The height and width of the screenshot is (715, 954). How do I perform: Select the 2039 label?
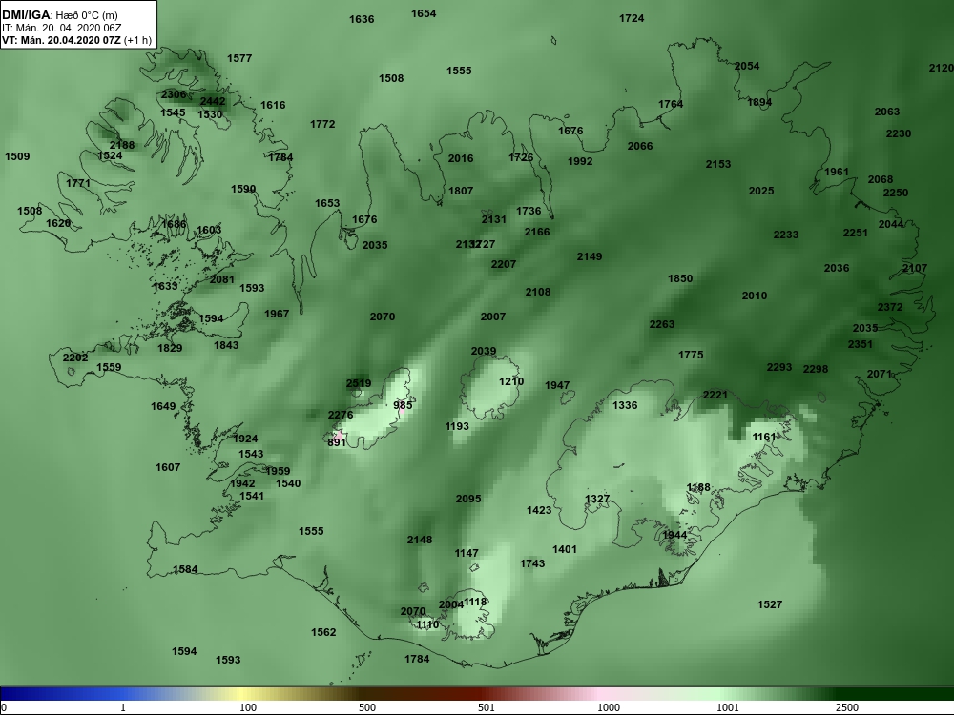coord(484,352)
